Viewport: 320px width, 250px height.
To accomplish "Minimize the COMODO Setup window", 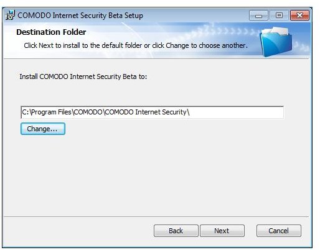I will [258, 16].
